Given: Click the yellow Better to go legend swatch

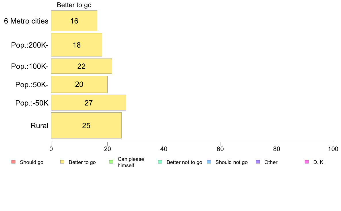Looking at the screenshot, I should pos(62,162).
